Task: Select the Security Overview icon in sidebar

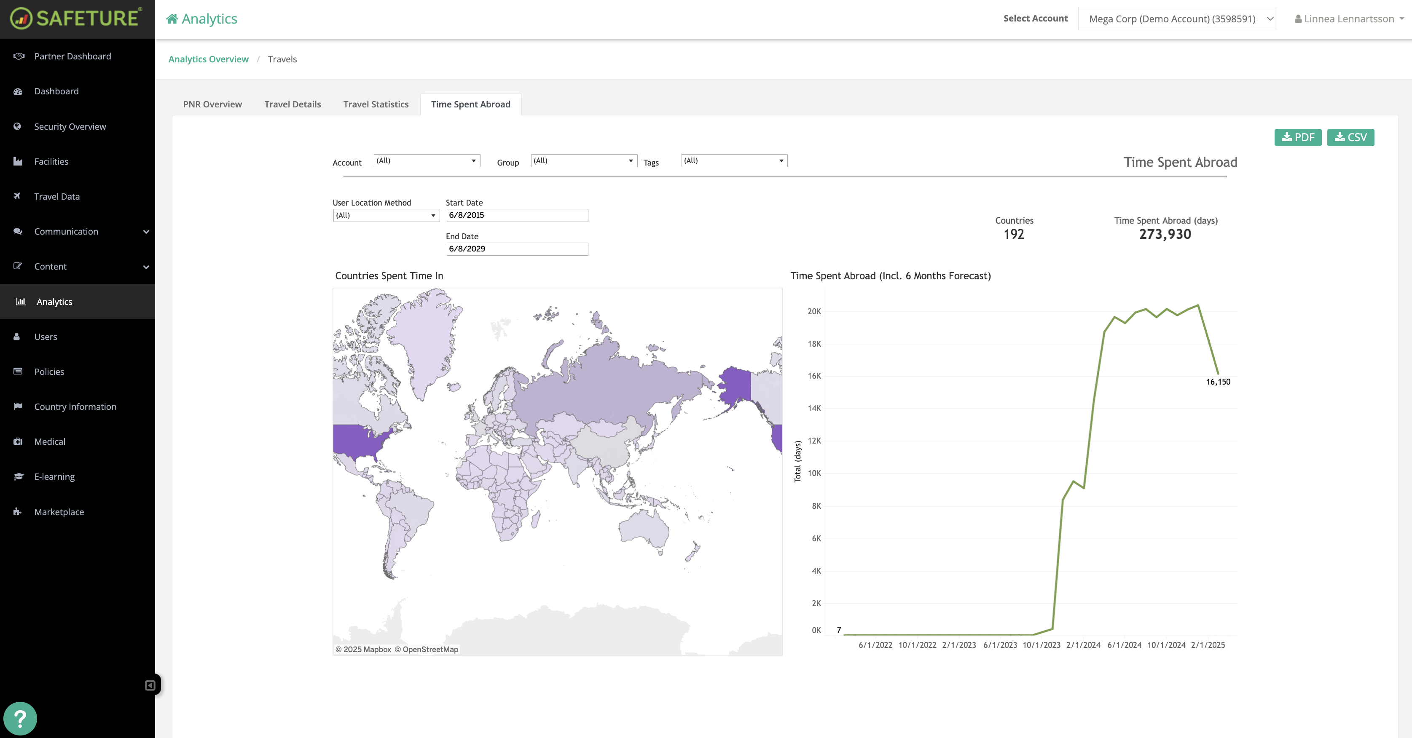Action: pos(18,126)
